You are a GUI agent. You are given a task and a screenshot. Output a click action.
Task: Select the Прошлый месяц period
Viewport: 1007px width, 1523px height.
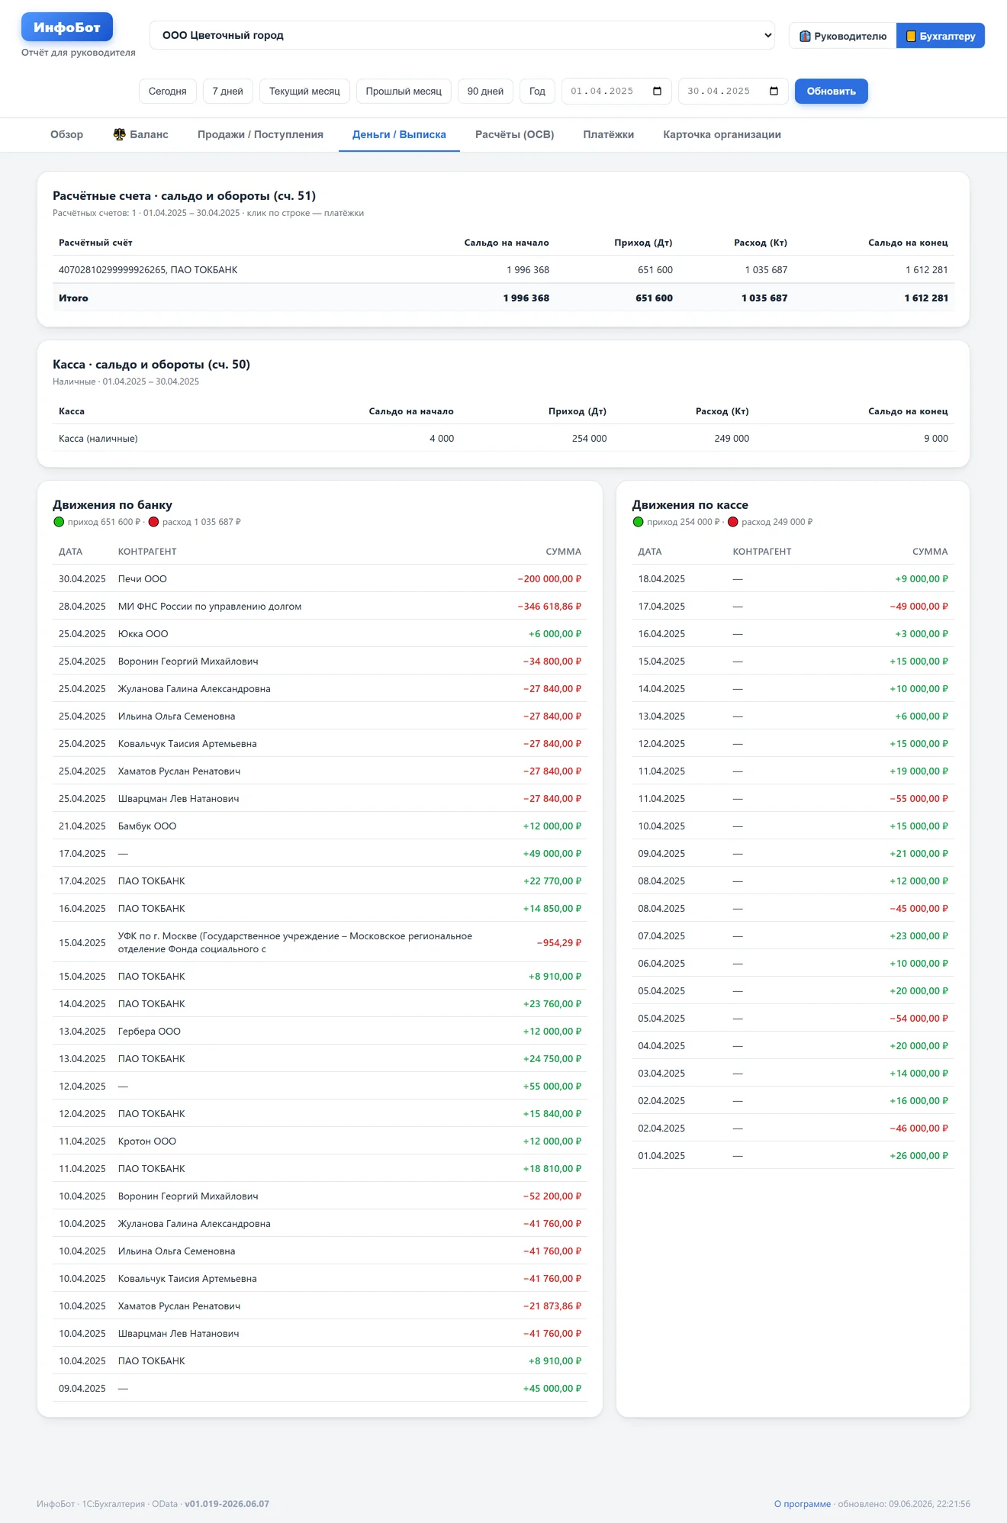(x=404, y=92)
